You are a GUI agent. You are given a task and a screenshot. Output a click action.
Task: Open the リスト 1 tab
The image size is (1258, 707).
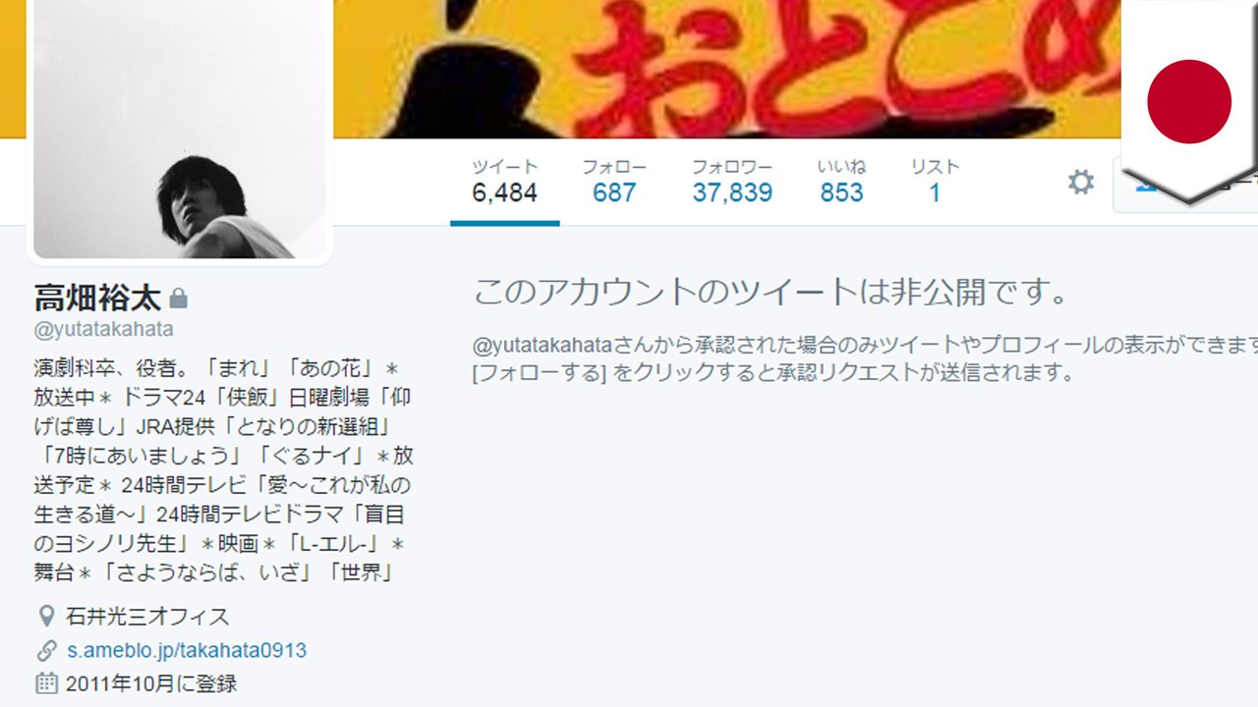point(935,183)
